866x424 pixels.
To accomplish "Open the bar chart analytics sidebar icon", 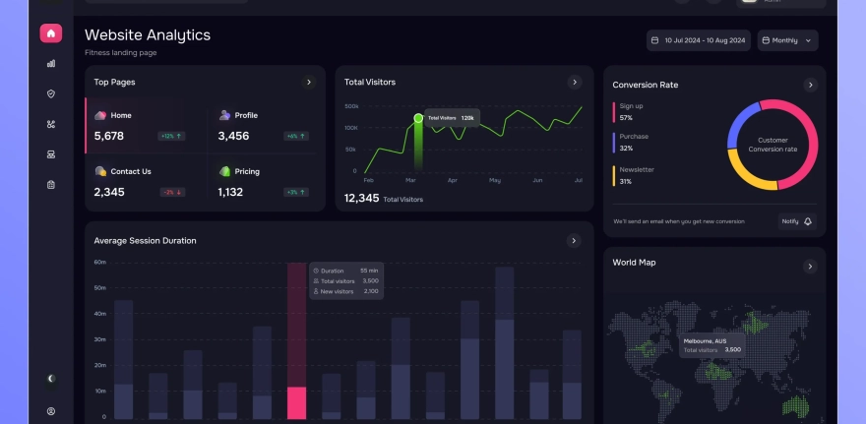I will (x=51, y=64).
